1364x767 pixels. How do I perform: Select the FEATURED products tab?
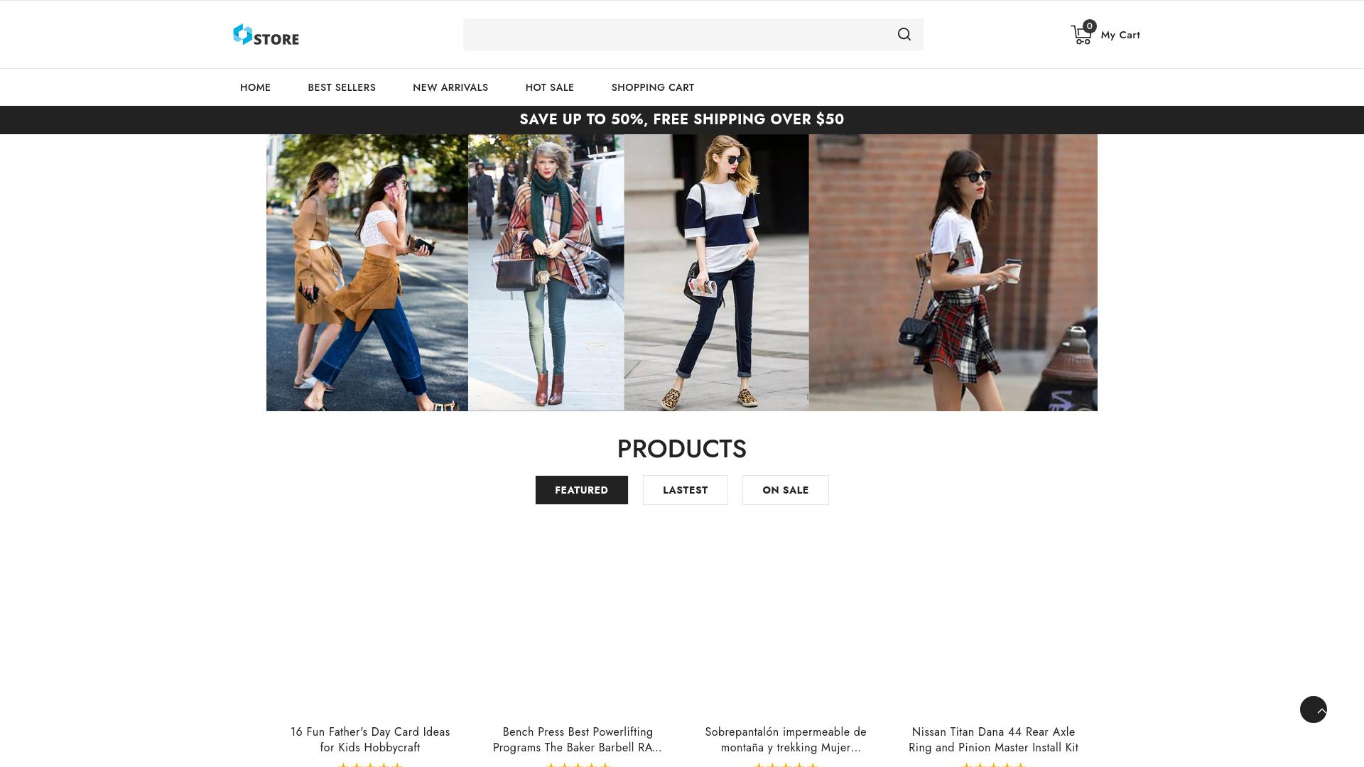[581, 489]
